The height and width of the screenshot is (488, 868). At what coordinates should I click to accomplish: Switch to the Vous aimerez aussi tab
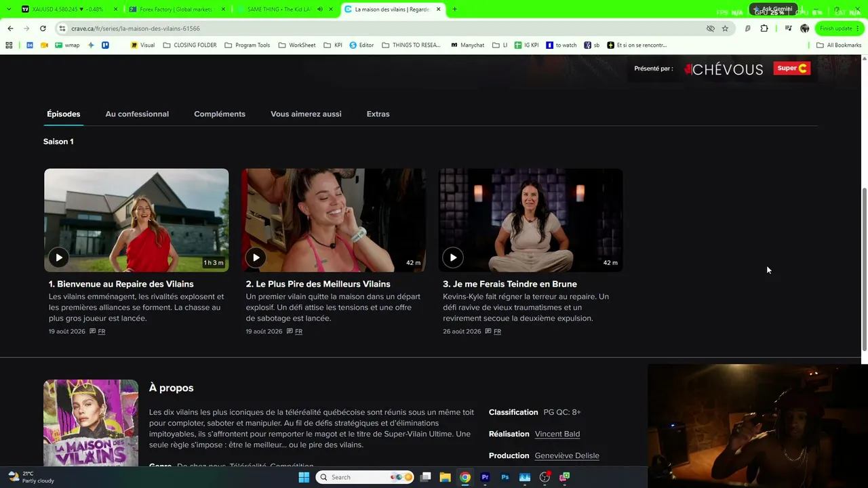306,114
